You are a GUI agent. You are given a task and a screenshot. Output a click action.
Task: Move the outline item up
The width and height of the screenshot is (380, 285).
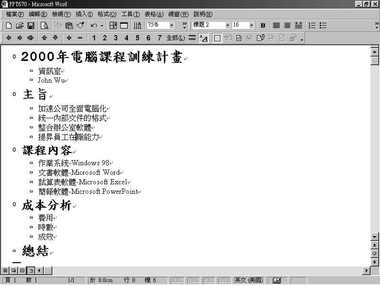click(44, 38)
